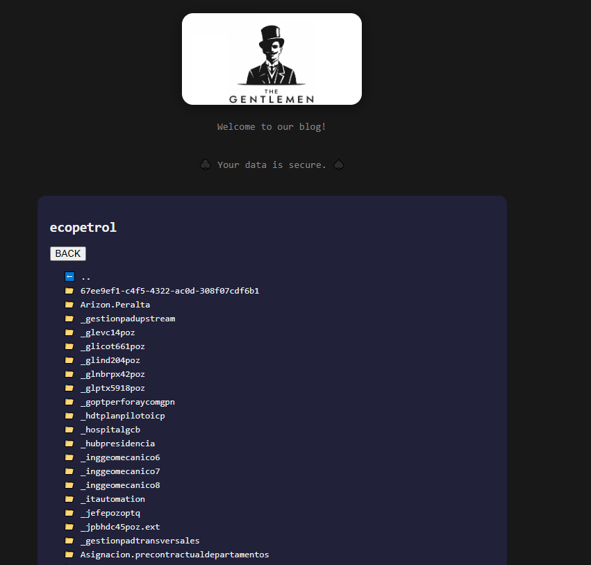
Task: Open the _inggeomecanico6 folder
Action: tap(120, 457)
